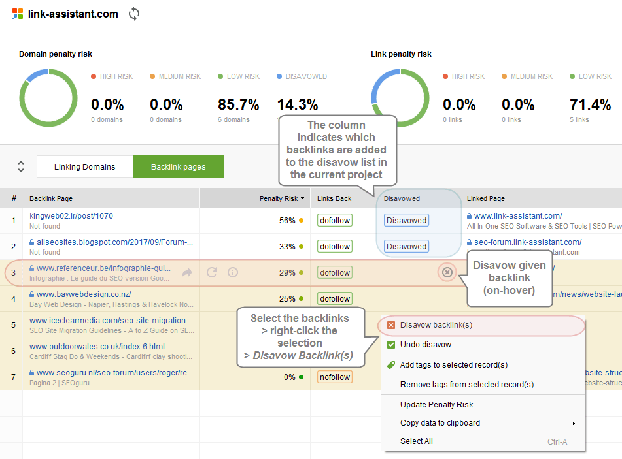622x459 pixels.
Task: Open www.link-assistant.com/ linked page
Action: click(x=517, y=216)
